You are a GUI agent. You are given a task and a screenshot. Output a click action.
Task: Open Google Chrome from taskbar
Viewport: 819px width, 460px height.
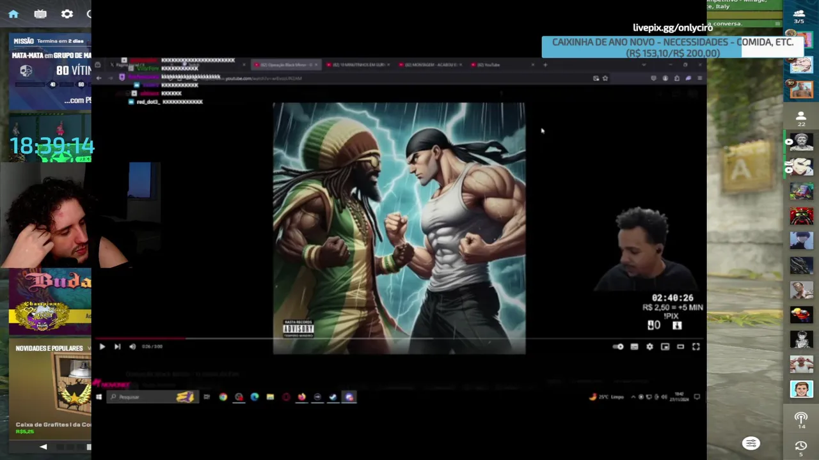223,397
